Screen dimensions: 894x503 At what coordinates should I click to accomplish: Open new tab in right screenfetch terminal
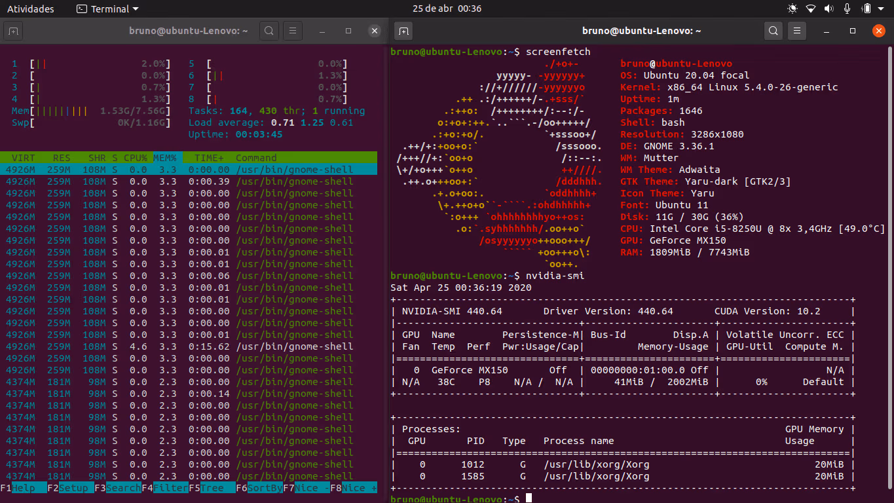coord(404,31)
